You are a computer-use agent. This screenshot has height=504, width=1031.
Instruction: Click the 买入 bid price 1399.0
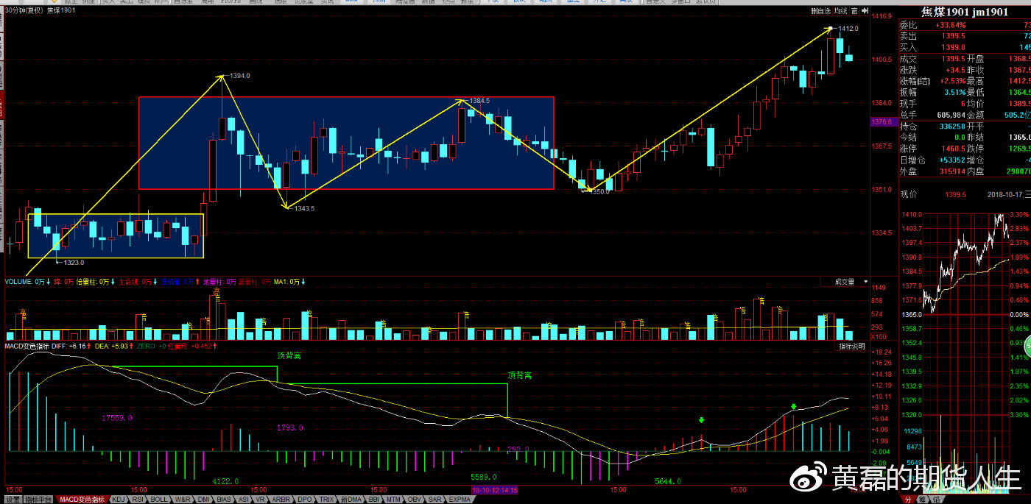tap(952, 47)
